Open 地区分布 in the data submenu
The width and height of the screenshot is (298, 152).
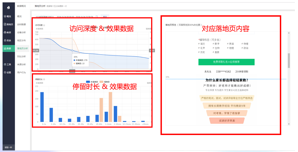[x=21, y=40]
